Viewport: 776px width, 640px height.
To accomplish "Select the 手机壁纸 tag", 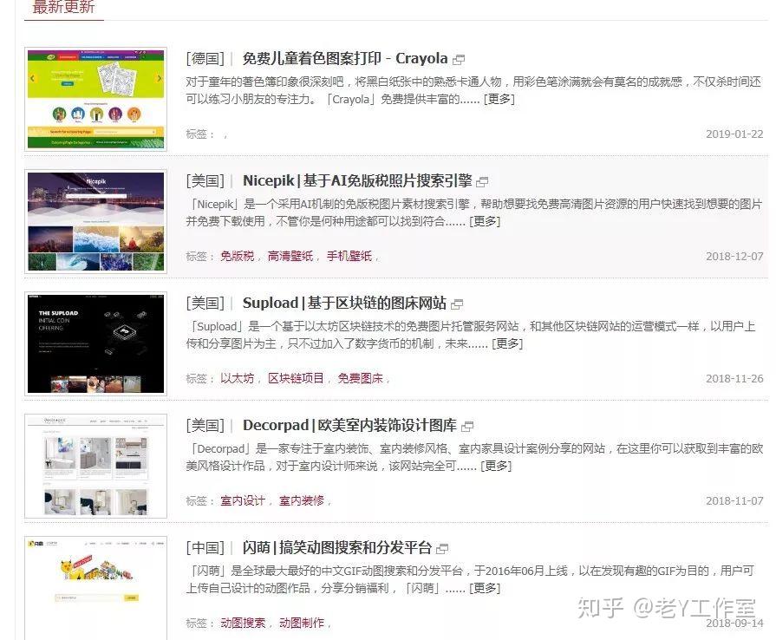I will tap(349, 256).
